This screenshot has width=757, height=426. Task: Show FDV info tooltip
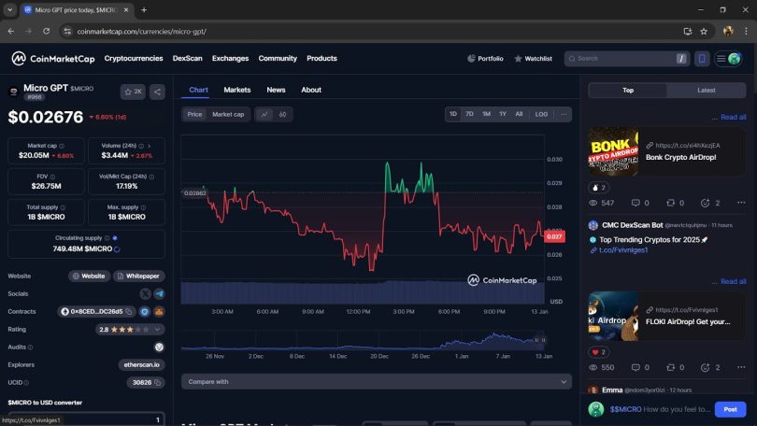52,177
